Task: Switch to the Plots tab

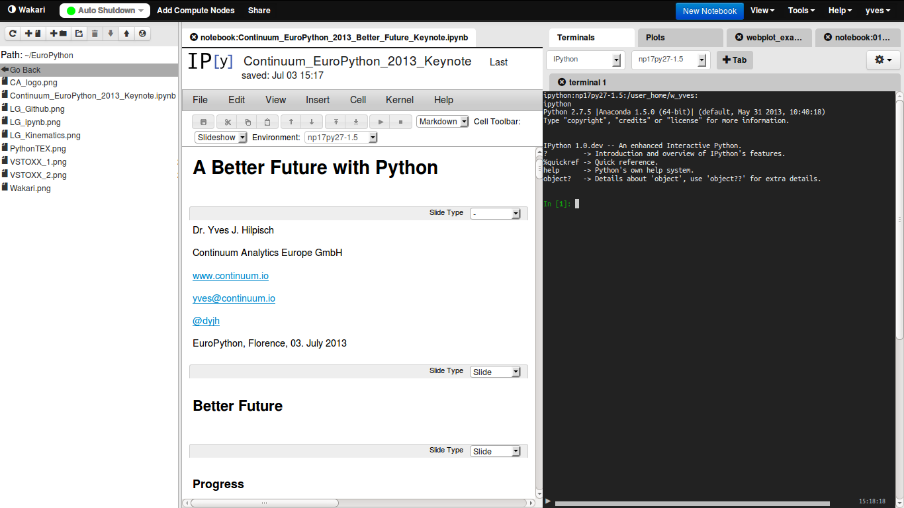Action: coord(680,38)
